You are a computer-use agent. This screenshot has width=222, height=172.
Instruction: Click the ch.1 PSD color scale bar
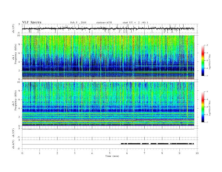point(203,60)
